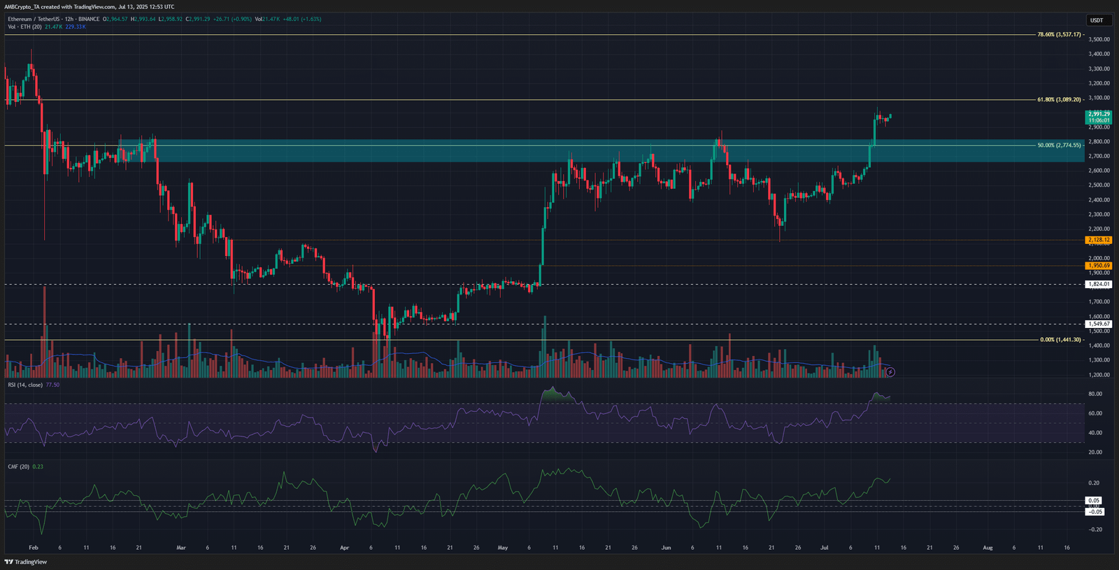The width and height of the screenshot is (1119, 570).
Task: Click the green current price tag 2,991.29
Action: click(1099, 117)
